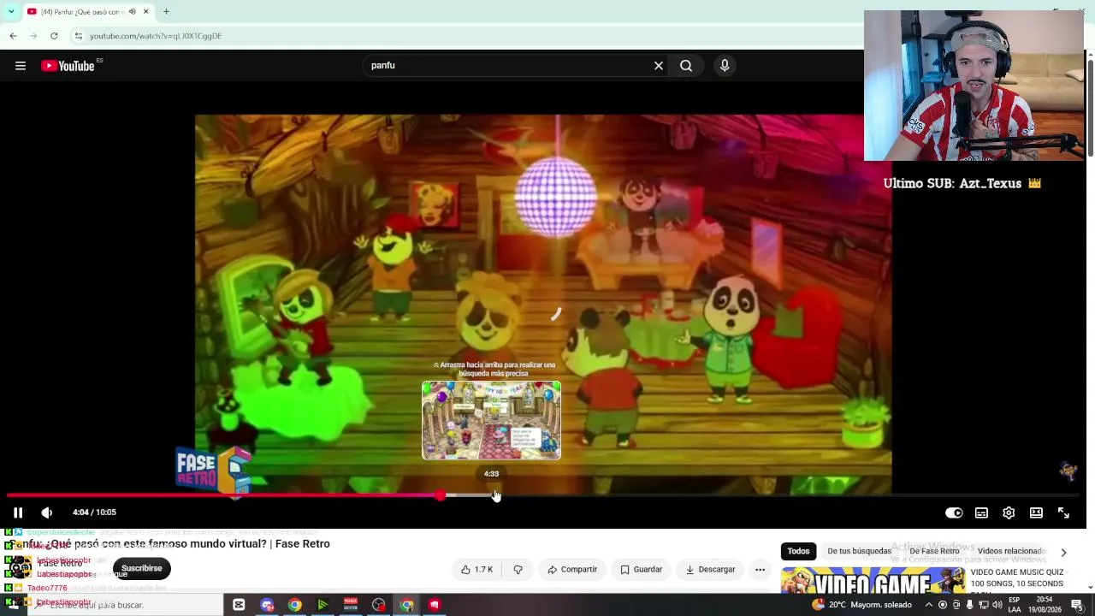Show hidden system tray icons
Image resolution: width=1095 pixels, height=616 pixels.
(x=929, y=605)
